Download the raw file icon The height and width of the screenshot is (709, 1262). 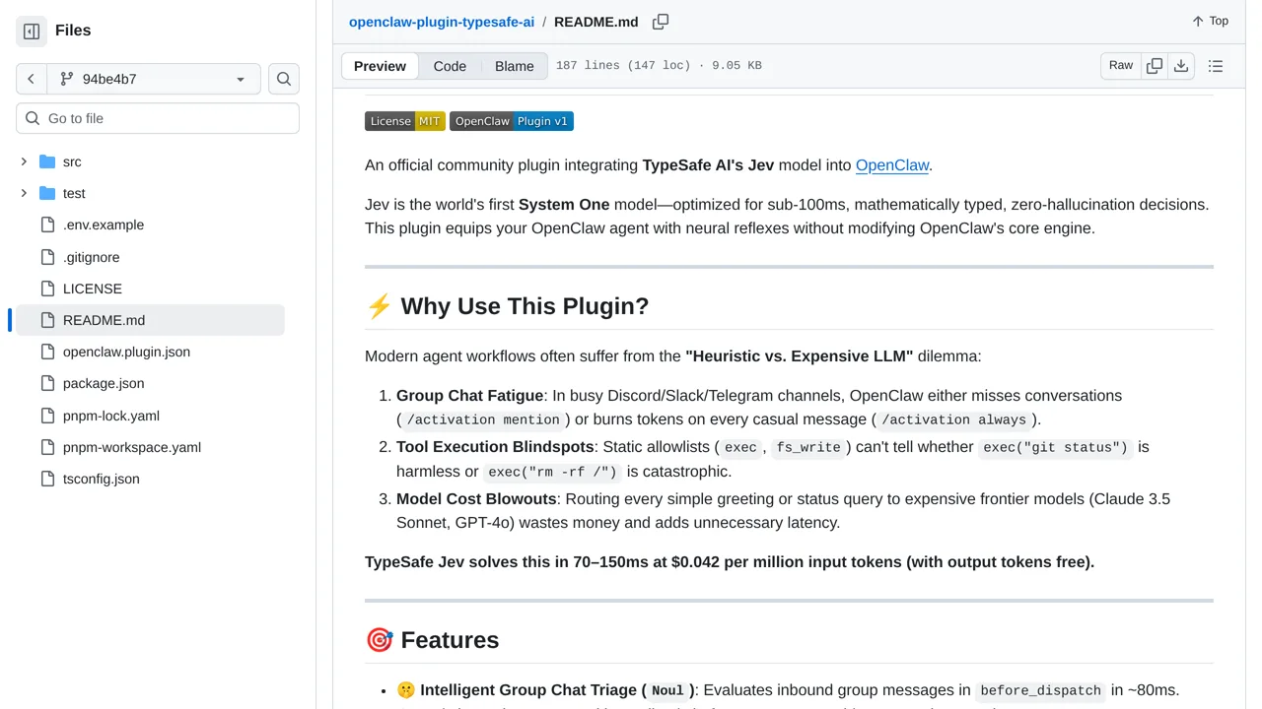point(1181,65)
